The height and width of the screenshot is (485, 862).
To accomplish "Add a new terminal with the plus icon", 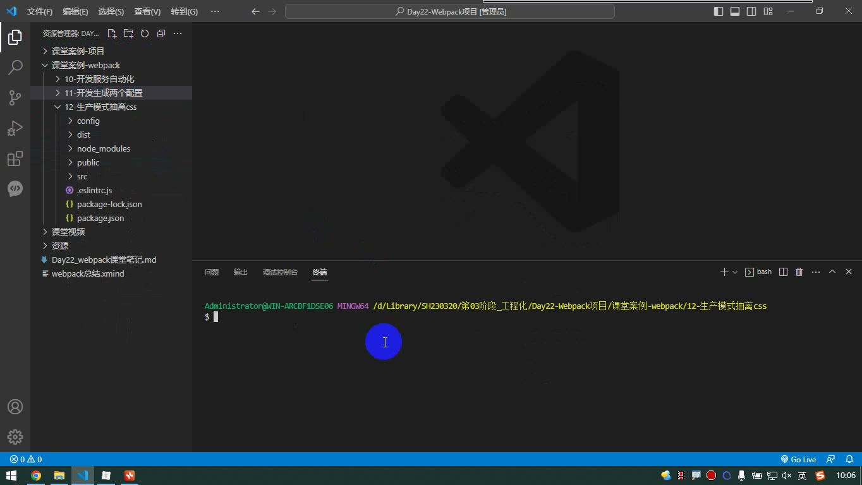I will coord(724,272).
